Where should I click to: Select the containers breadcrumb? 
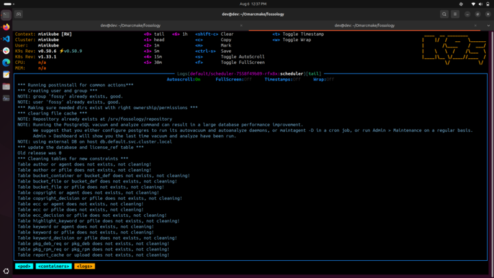coord(54,266)
